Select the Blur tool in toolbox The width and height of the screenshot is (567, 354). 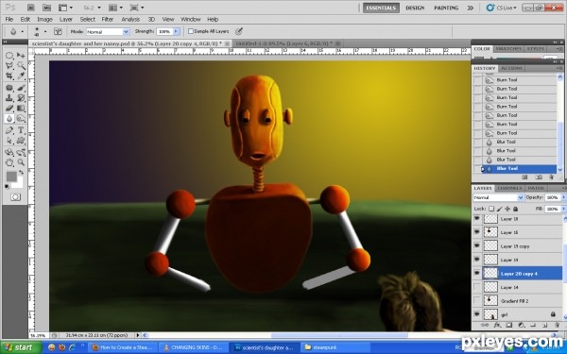pos(9,119)
